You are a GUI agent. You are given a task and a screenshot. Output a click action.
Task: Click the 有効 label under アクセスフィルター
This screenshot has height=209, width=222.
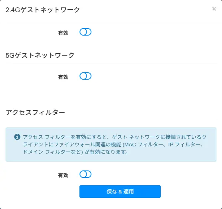pos(63,175)
